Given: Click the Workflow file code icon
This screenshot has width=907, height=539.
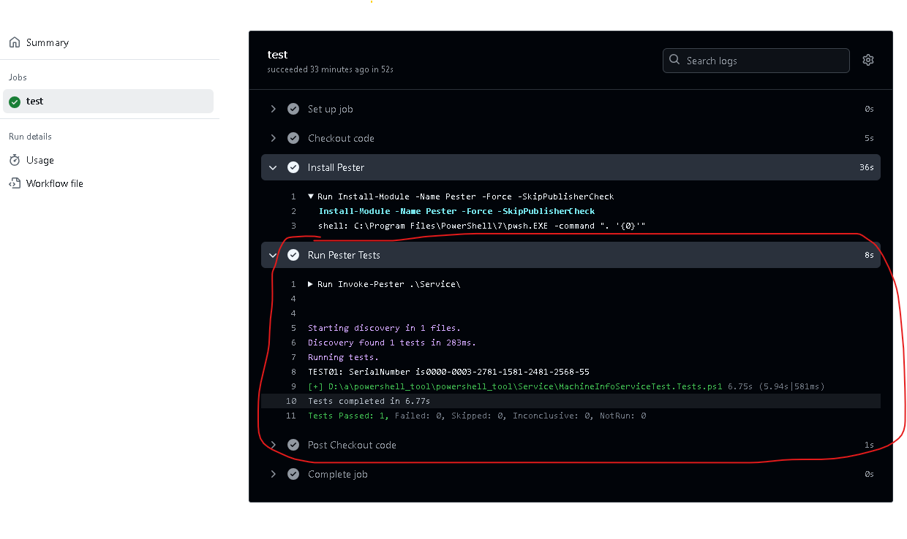Looking at the screenshot, I should point(15,183).
